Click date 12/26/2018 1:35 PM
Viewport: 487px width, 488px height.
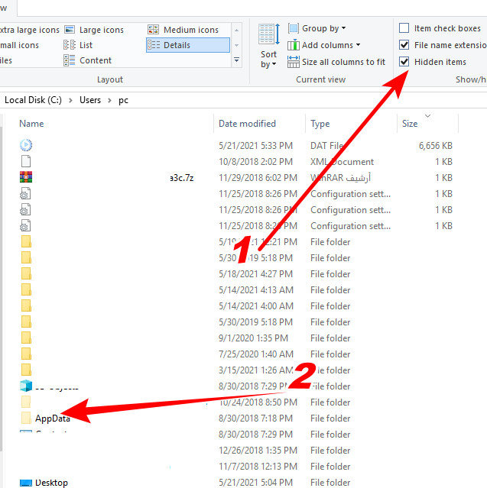[x=258, y=451]
